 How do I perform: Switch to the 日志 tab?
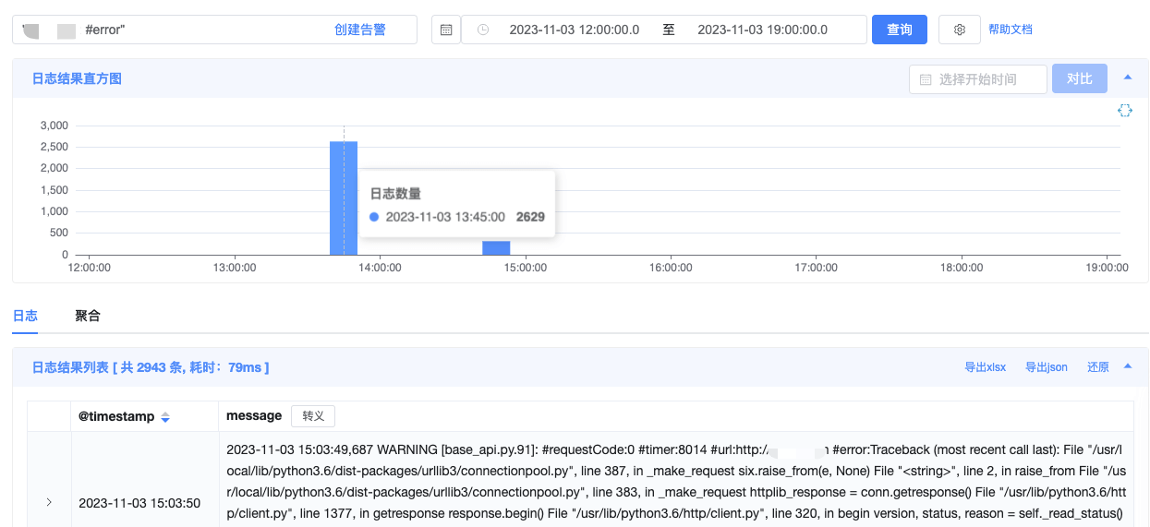(25, 316)
